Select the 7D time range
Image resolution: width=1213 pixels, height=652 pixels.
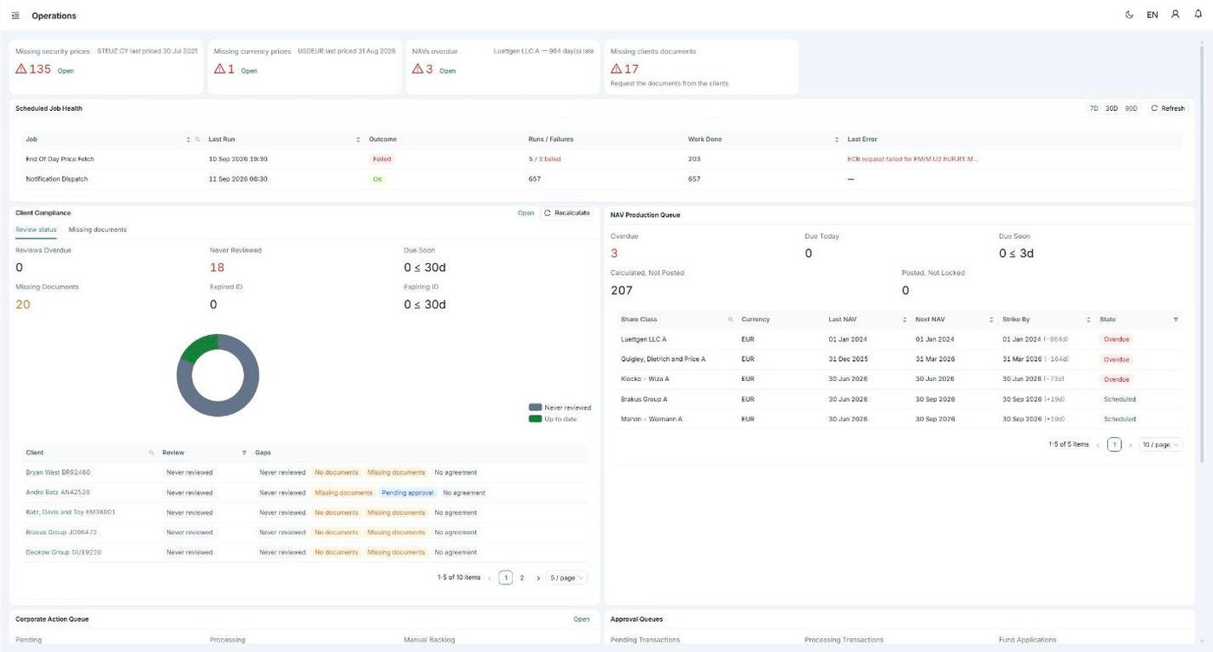pos(1094,108)
